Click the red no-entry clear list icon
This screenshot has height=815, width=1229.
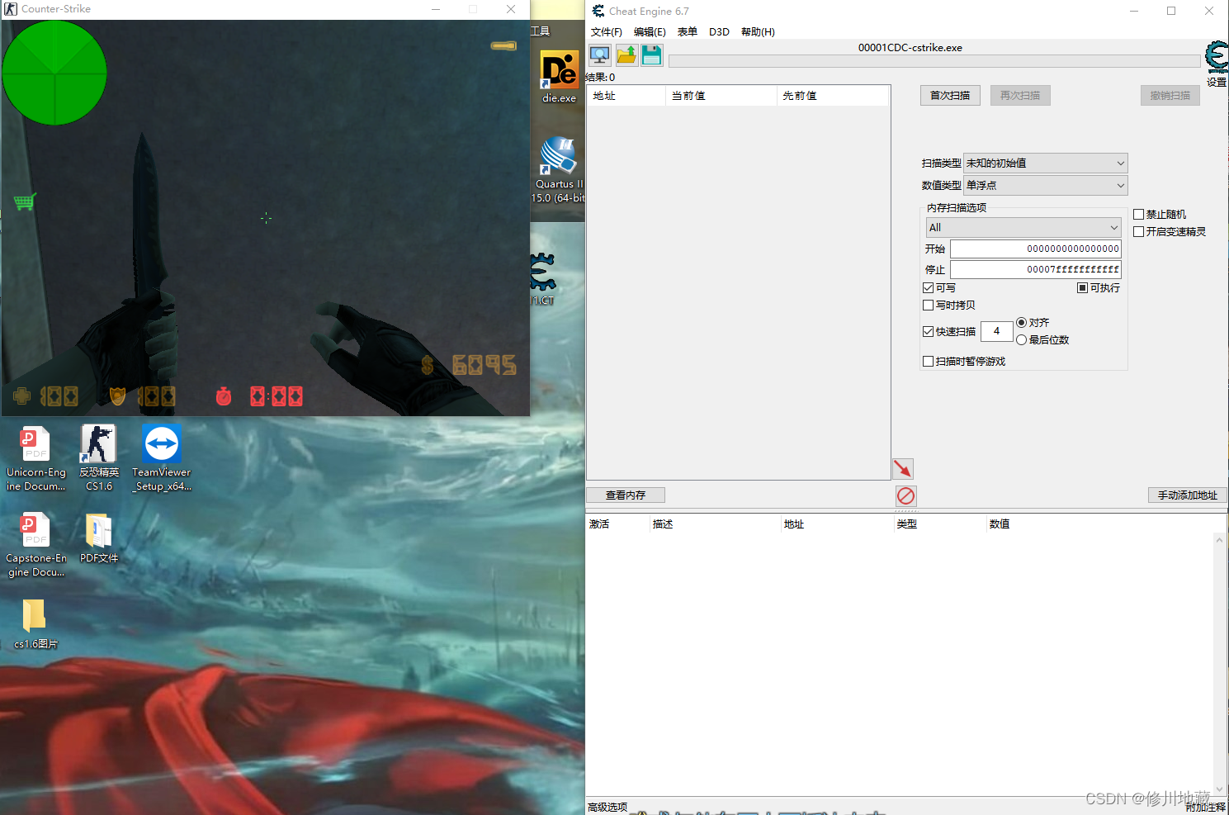pyautogui.click(x=906, y=495)
